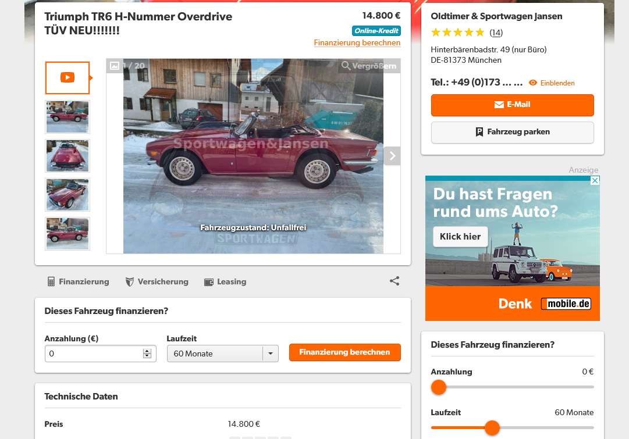
Task: Select the last visible car thumbnail
Action: pos(67,234)
